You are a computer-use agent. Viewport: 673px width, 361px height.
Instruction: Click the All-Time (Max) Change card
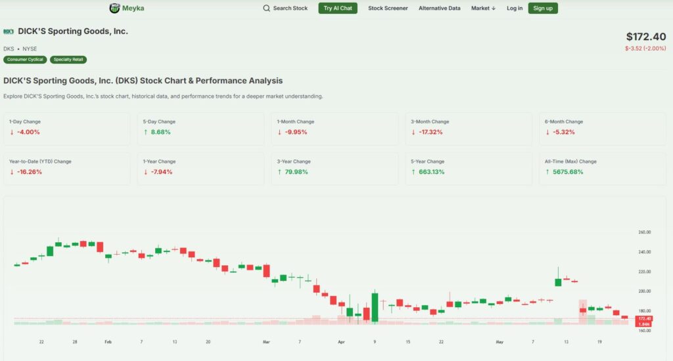point(602,167)
